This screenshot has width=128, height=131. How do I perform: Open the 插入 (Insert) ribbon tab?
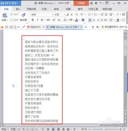pyautogui.click(x=18, y=9)
